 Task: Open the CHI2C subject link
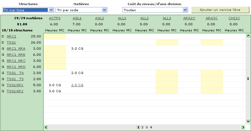point(234,18)
